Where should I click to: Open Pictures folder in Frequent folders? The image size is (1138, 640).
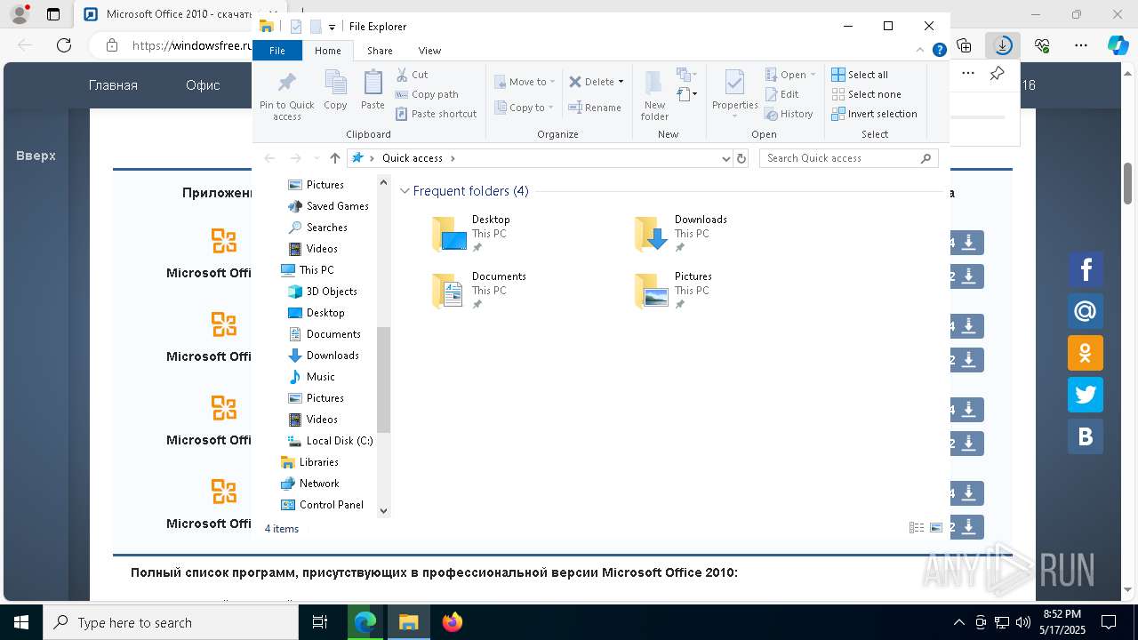(x=673, y=291)
